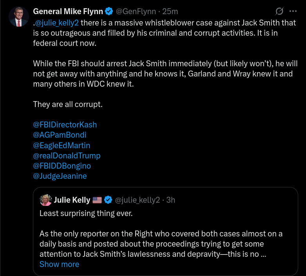Click the 3h timestamp on quoted tweet

coord(170,200)
